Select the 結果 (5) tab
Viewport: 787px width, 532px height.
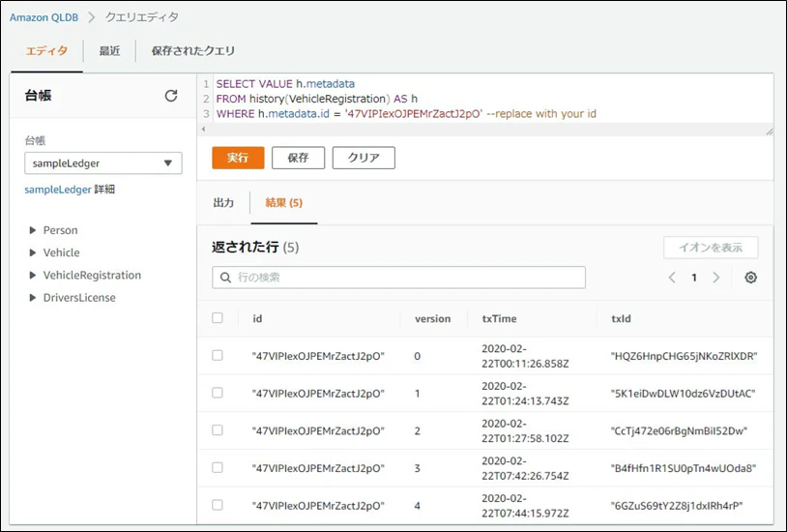pos(284,203)
